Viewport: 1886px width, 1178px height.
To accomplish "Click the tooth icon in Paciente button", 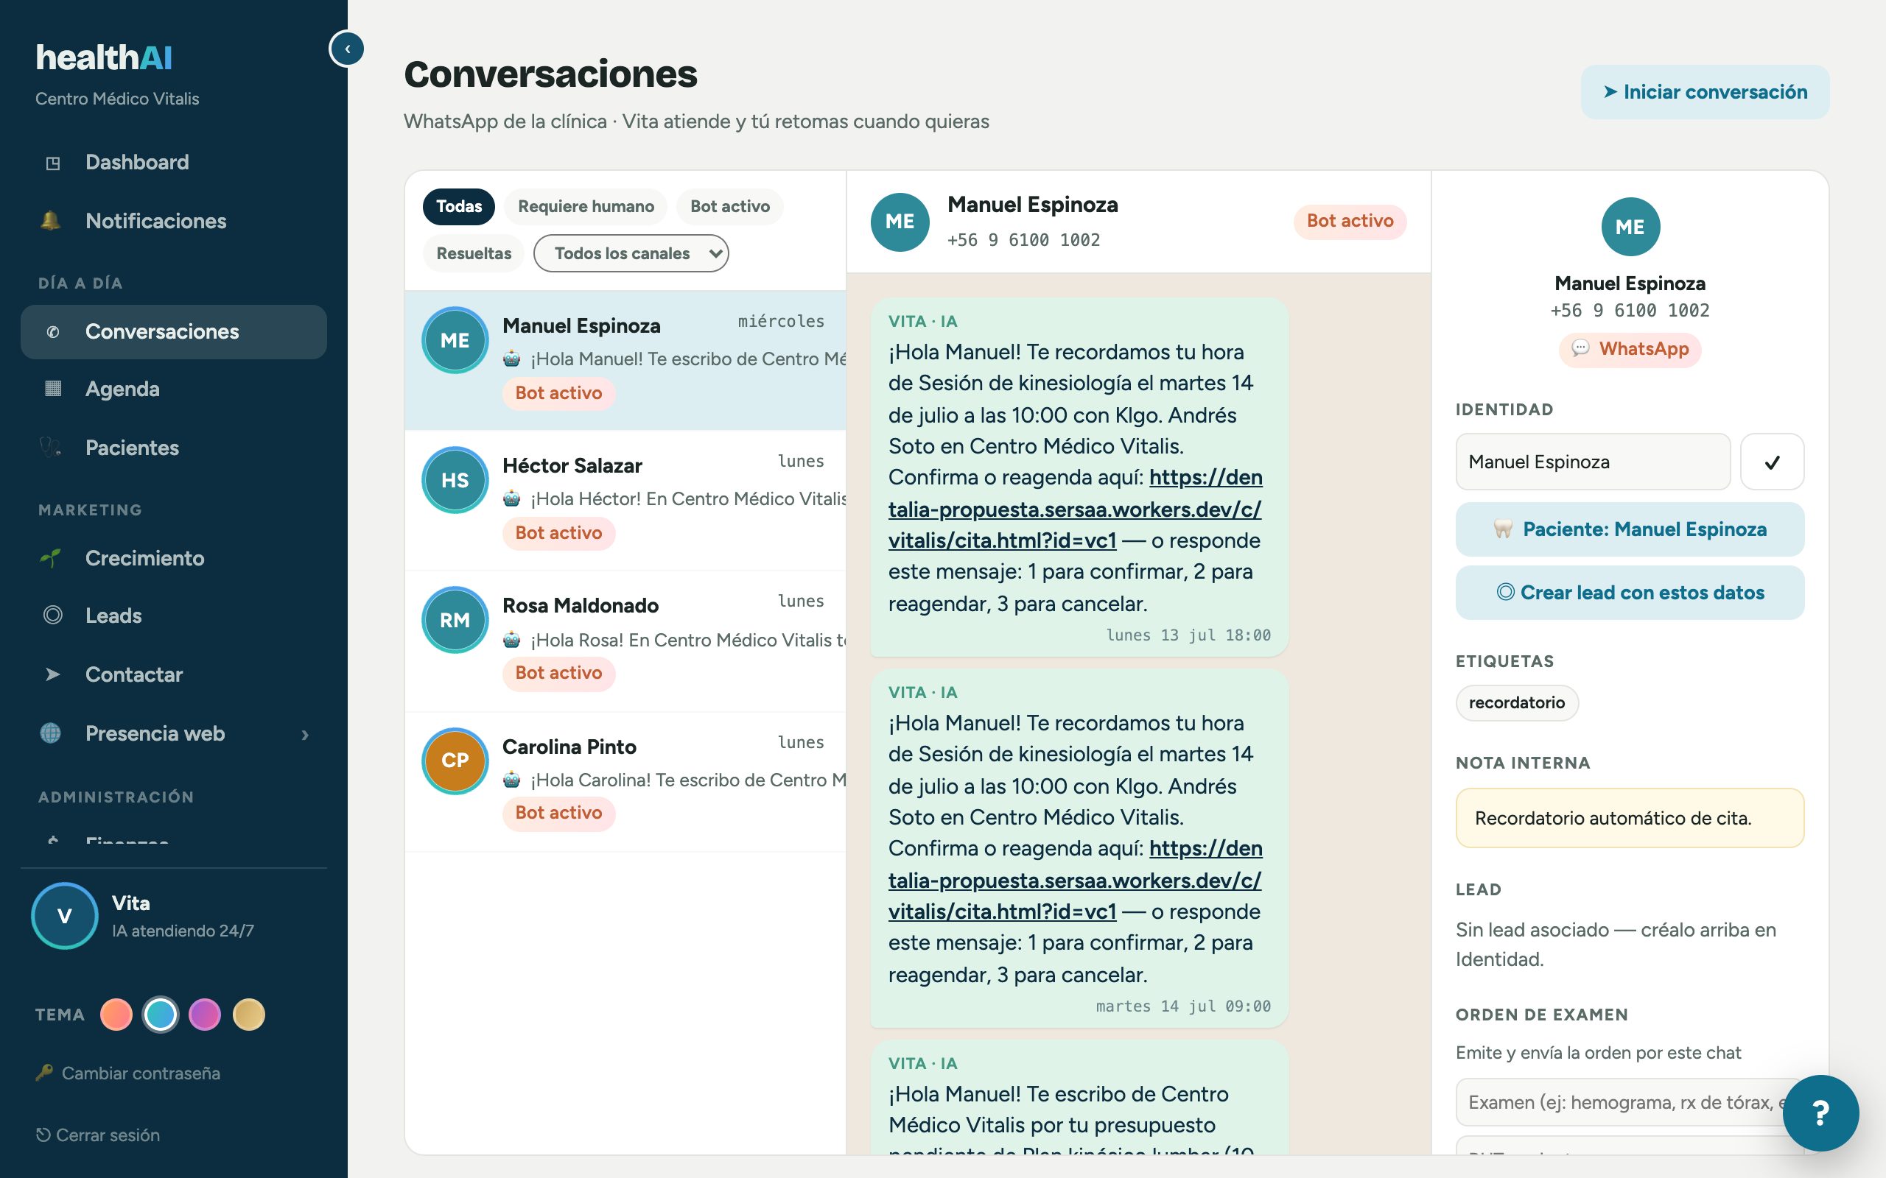I will click(1503, 530).
